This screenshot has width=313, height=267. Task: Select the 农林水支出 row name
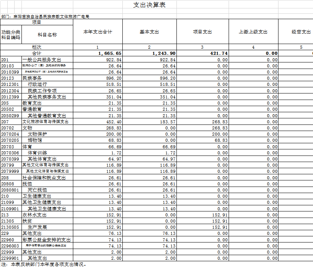(x=35, y=215)
